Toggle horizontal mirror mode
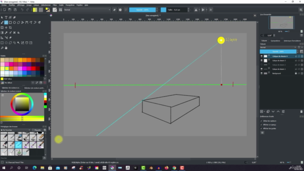The image size is (304, 171). 196,9
